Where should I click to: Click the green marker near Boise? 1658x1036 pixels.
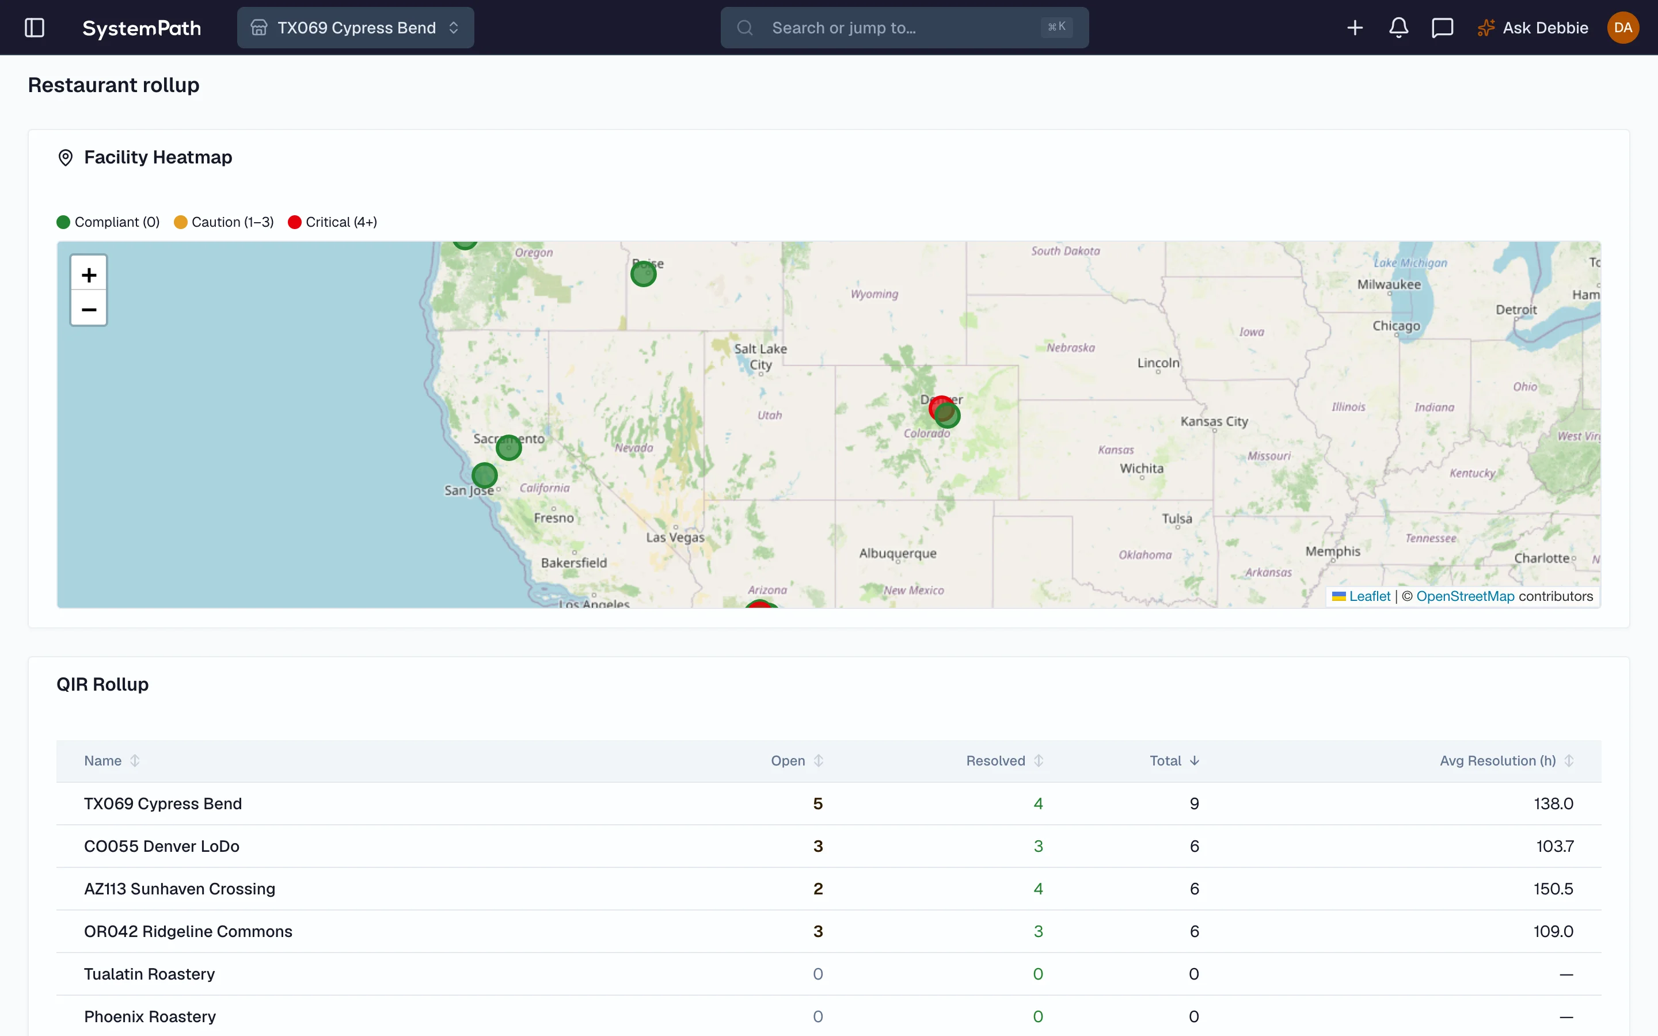click(x=643, y=274)
